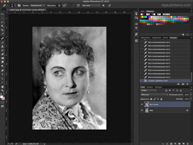The width and height of the screenshot is (193, 145).
Task: Toggle visibility of 'Фон копия' layer
Action: click(142, 104)
